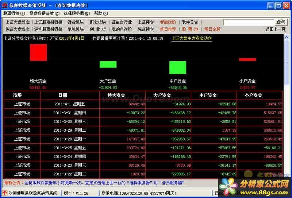Image resolution: width=292 pixels, height=198 pixels.
Task: Maximize the 易联数据决策系统 window
Action: 279,5
